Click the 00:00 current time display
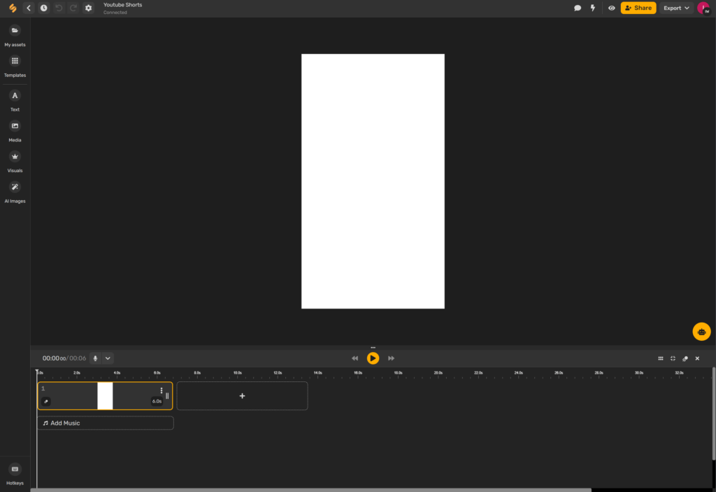Screen dimensions: 716x492 54,358
